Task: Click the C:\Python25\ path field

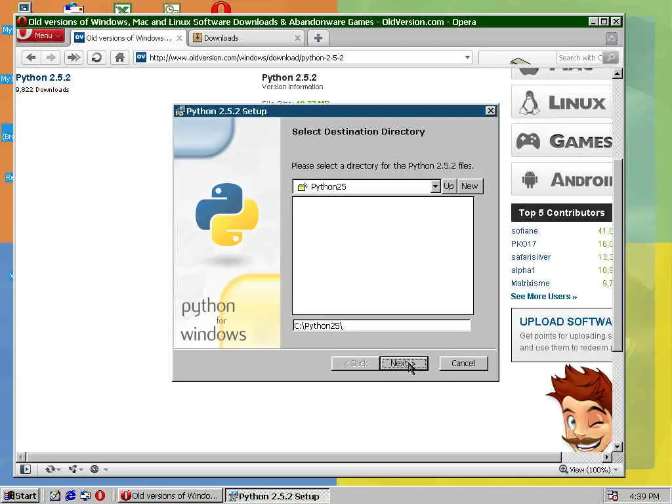Action: coord(381,325)
